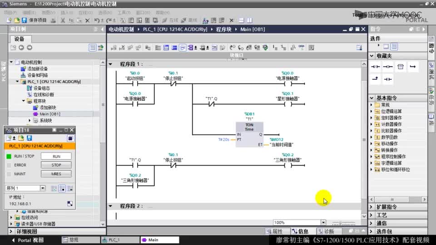Click the T#20s PT value
Screen dimensions: 436x245
click(223, 139)
